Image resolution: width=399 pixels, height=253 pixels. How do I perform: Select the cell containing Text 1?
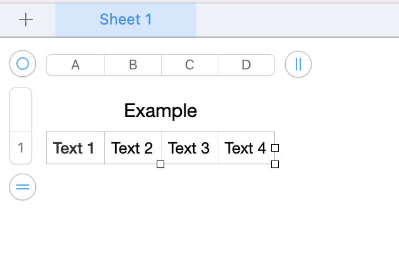click(76, 149)
